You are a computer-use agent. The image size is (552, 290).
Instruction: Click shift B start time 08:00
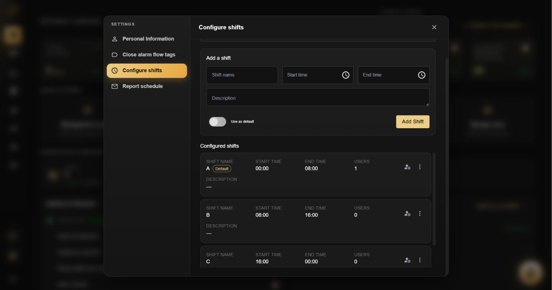(x=262, y=215)
